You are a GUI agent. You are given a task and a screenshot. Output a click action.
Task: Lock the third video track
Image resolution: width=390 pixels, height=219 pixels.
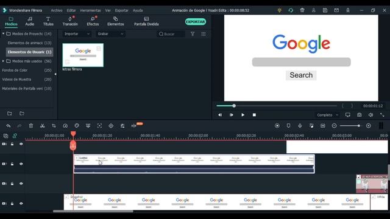pos(12,184)
